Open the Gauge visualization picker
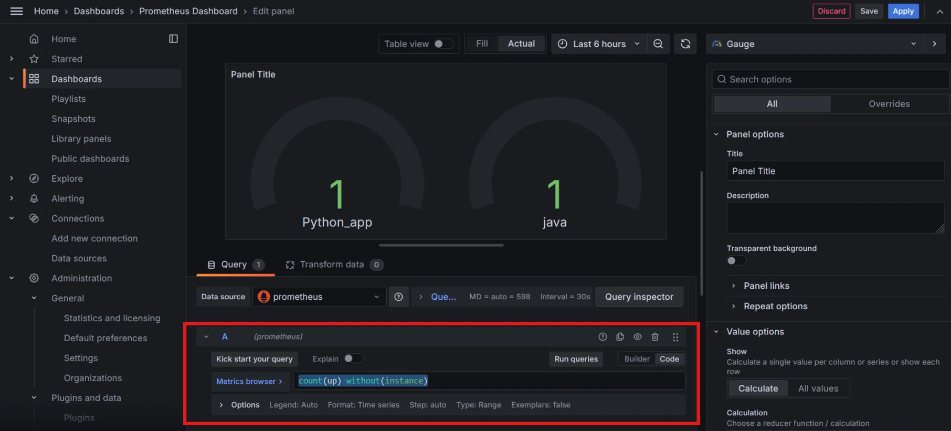This screenshot has width=951, height=431. [x=813, y=44]
